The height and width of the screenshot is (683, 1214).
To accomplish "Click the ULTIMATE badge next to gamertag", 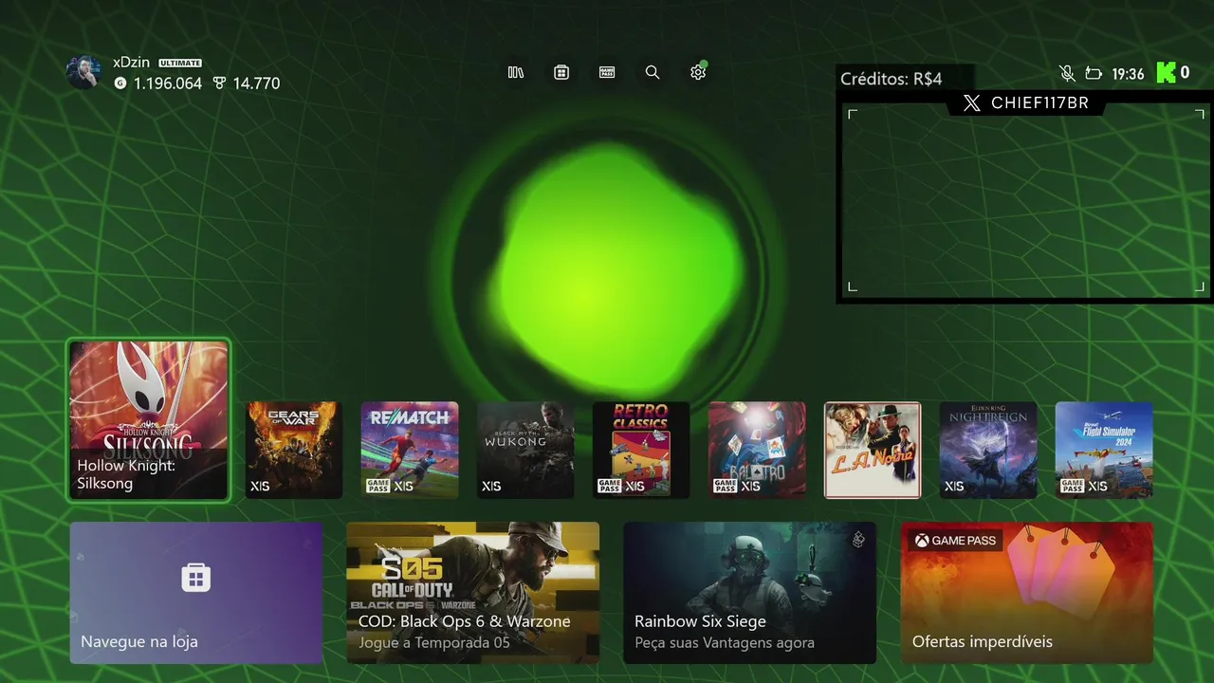I will pos(180,63).
